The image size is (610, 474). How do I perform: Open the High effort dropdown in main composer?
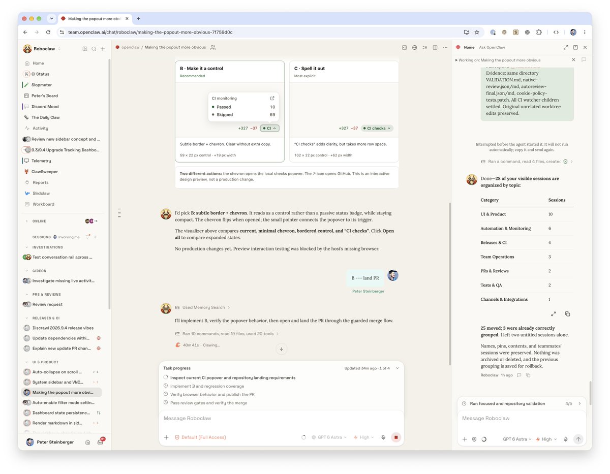363,437
